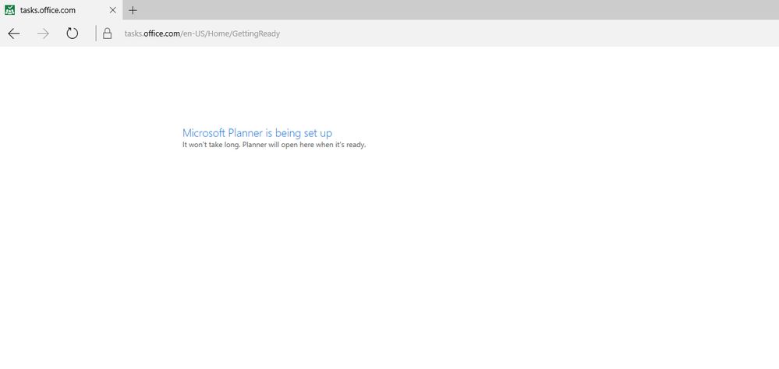Select the tasks.office.com browser tab
This screenshot has width=779, height=369.
61,10
